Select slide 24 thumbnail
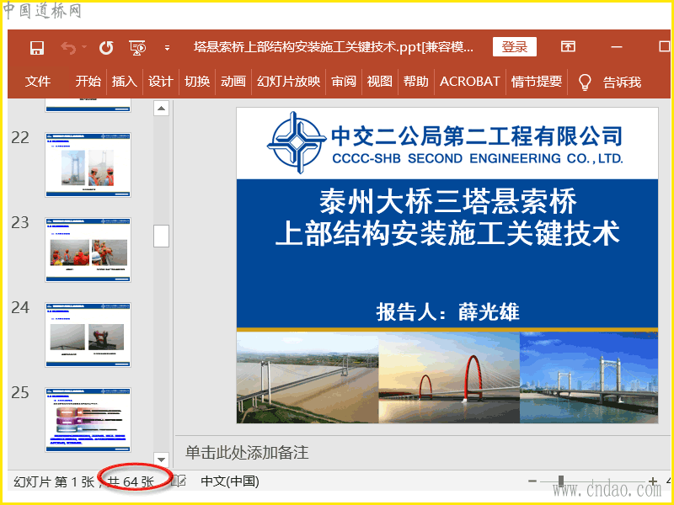This screenshot has height=505, width=674. click(88, 335)
